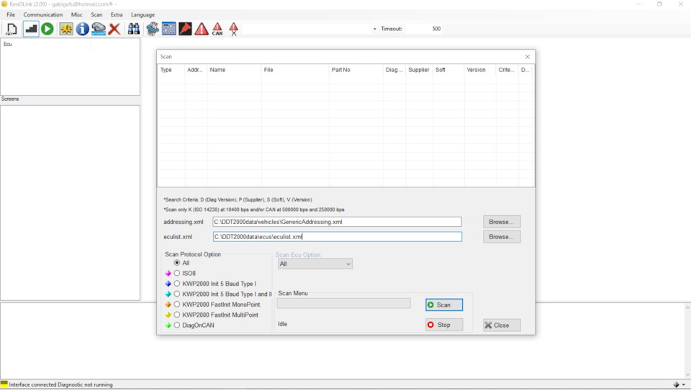Screen dimensions: 691x391
Task: Sort by the Diag column header
Action: pyautogui.click(x=394, y=70)
